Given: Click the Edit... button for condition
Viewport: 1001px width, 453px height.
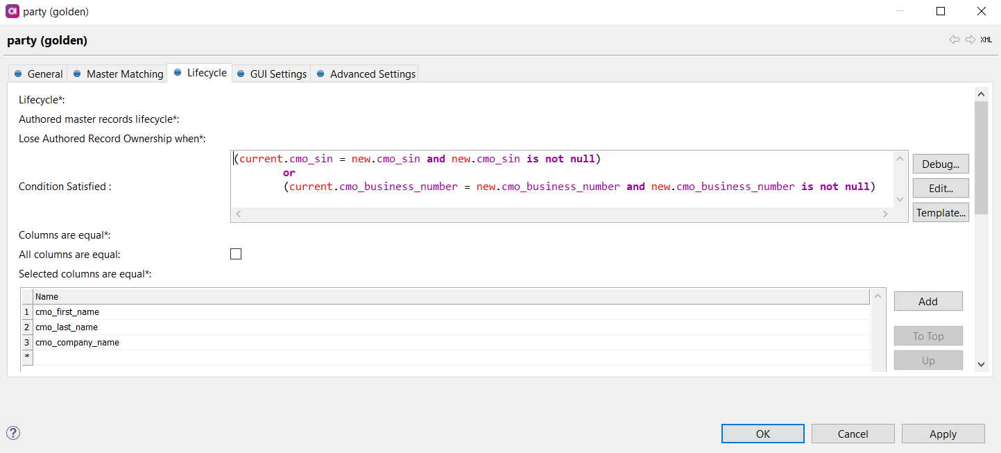Looking at the screenshot, I should (x=940, y=188).
